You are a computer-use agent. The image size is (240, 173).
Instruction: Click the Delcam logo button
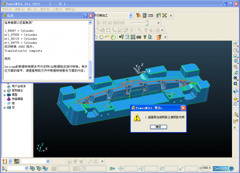pos(223,169)
